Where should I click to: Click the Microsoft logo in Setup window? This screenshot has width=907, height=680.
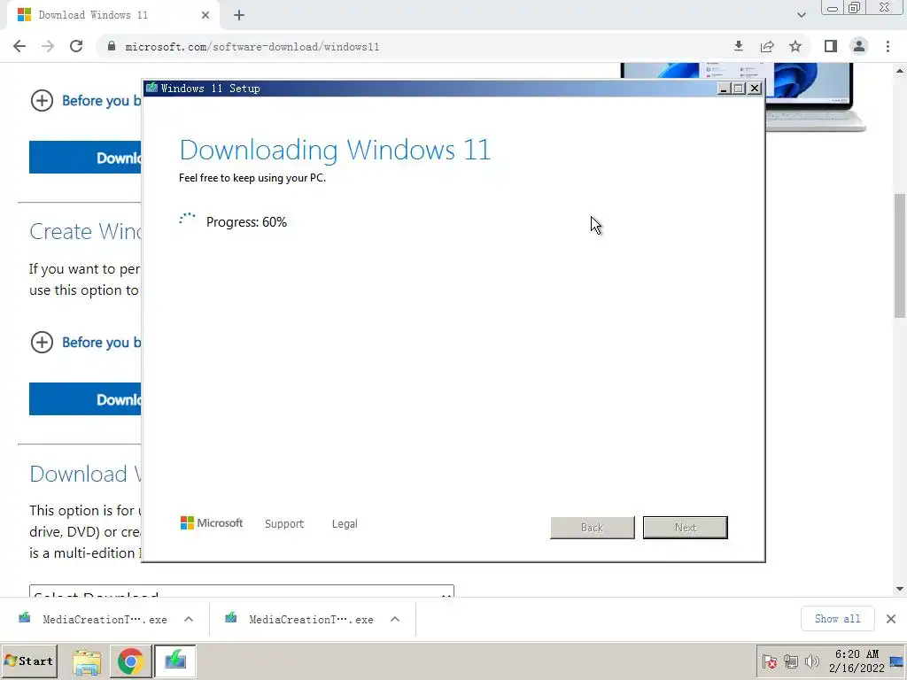pos(212,522)
